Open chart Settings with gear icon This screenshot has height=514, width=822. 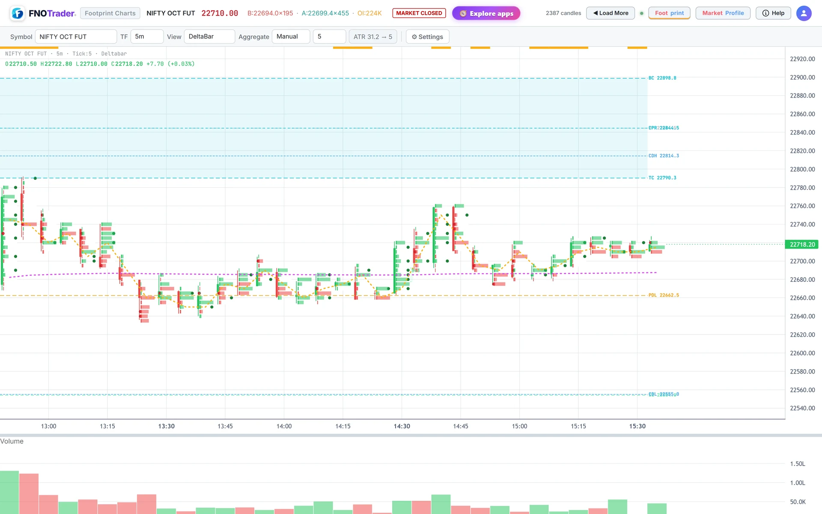(427, 37)
